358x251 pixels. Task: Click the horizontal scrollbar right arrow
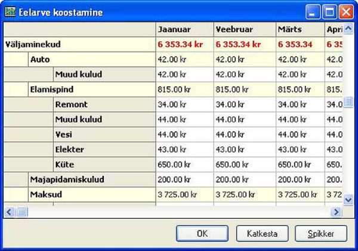point(337,212)
